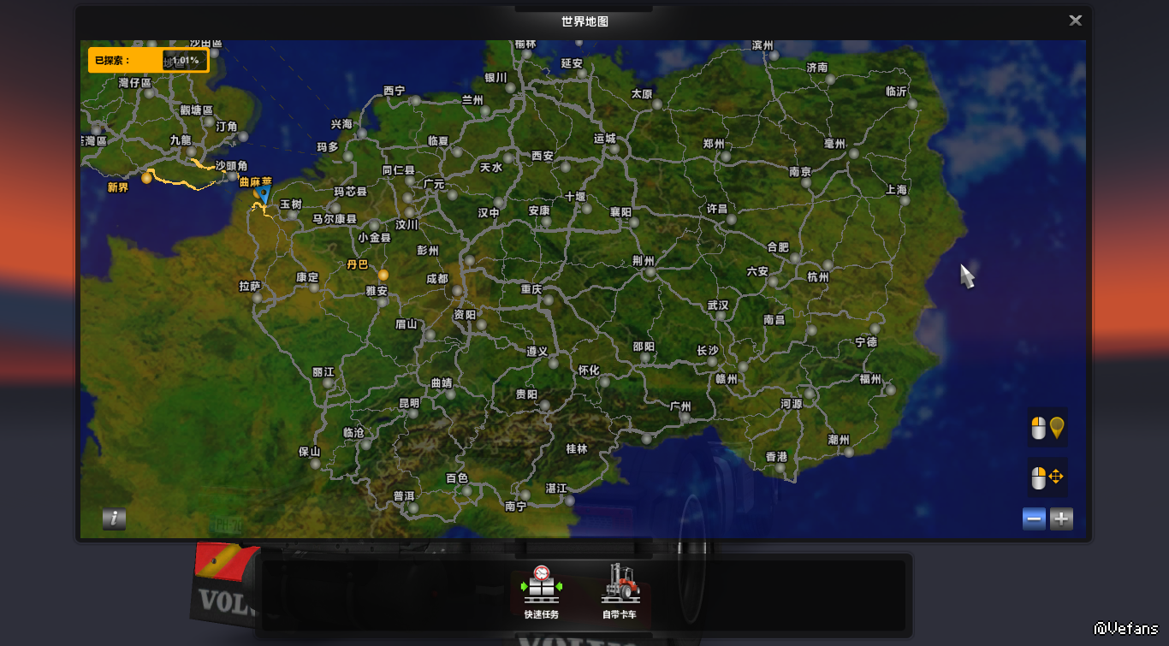Click the 世界地图 title text
The width and height of the screenshot is (1169, 646).
click(584, 21)
